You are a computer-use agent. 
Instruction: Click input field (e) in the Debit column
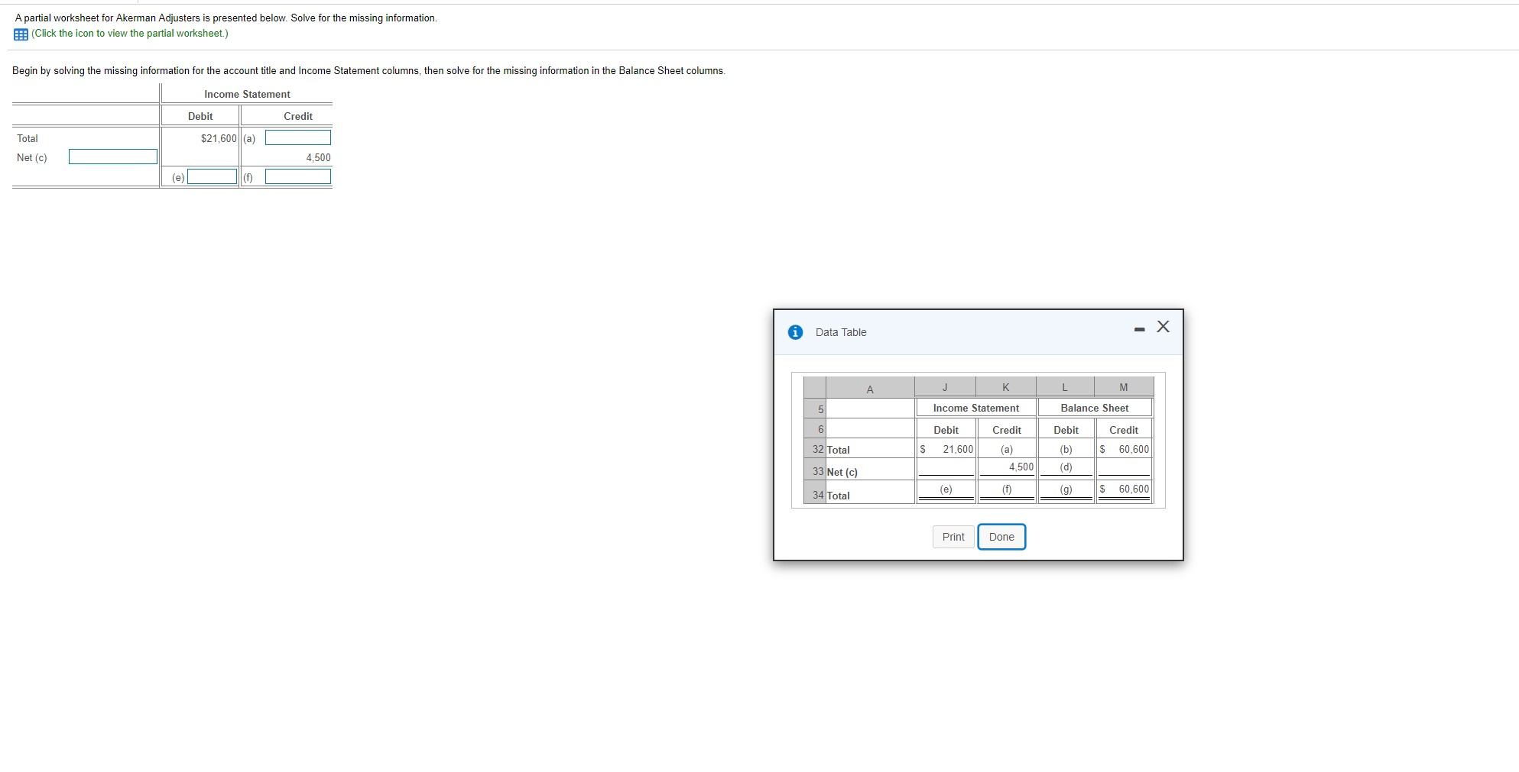(212, 176)
